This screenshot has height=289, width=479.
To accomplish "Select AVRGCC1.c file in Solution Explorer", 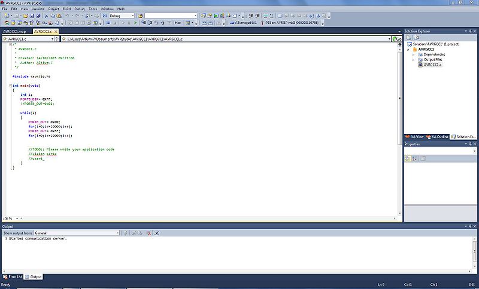I will coord(432,65).
